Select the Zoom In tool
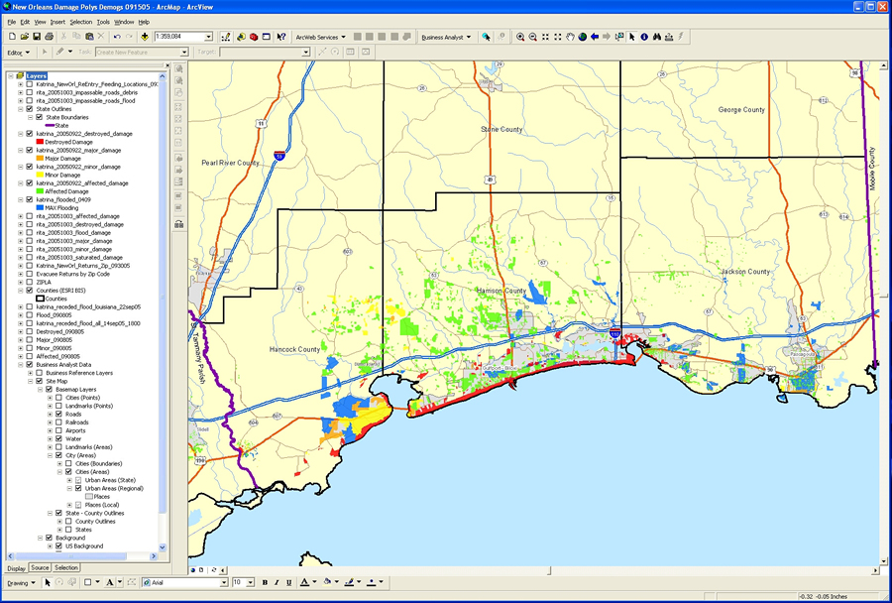The height and width of the screenshot is (603, 892). [520, 37]
